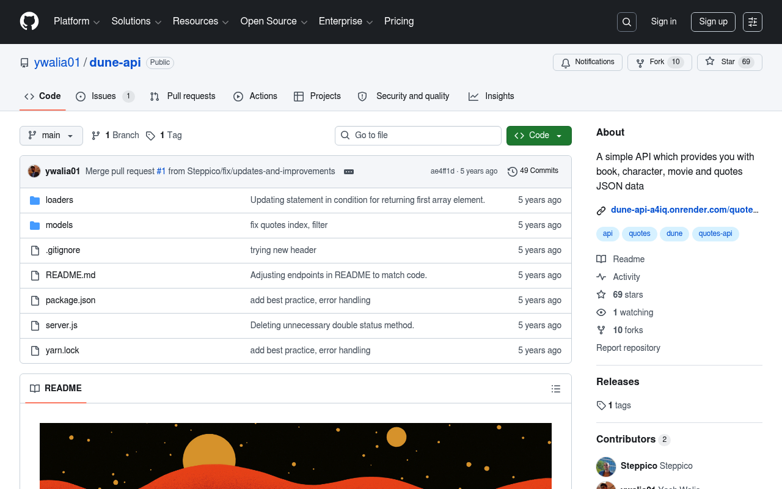Expand the Platform menu

pyautogui.click(x=76, y=21)
